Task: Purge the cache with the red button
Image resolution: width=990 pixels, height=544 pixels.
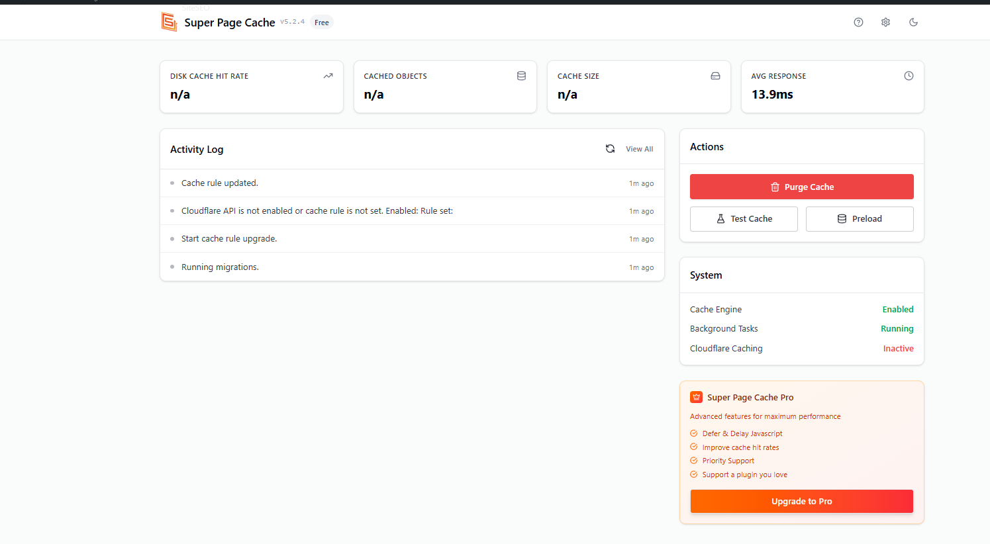Action: click(801, 187)
